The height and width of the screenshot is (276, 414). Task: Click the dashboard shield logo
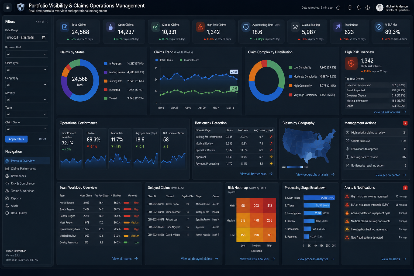(21, 7)
